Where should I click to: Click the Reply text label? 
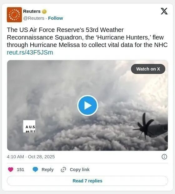[x=47, y=170]
